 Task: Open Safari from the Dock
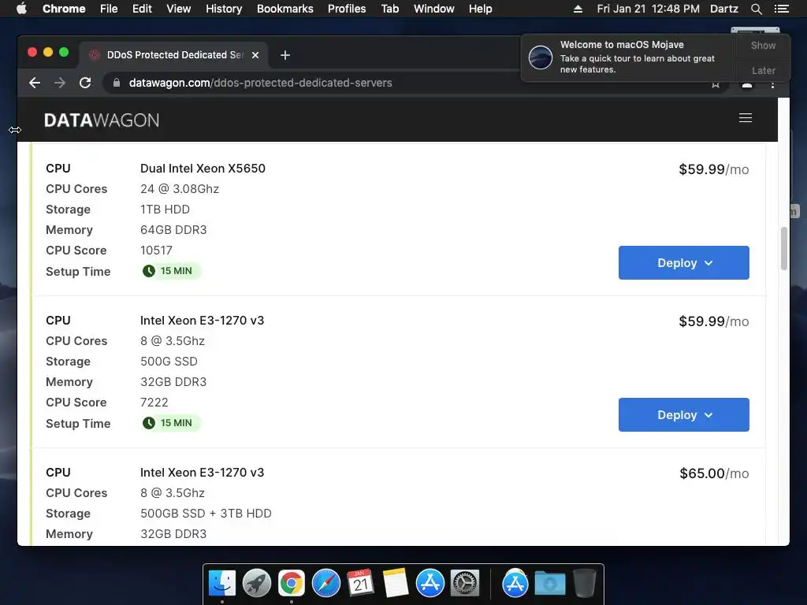tap(325, 584)
